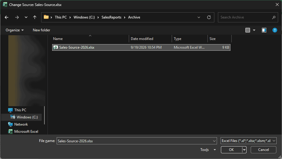This screenshot has width=282, height=159.
Task: Select Microsoft Excel in navigation pane
Action: click(26, 132)
